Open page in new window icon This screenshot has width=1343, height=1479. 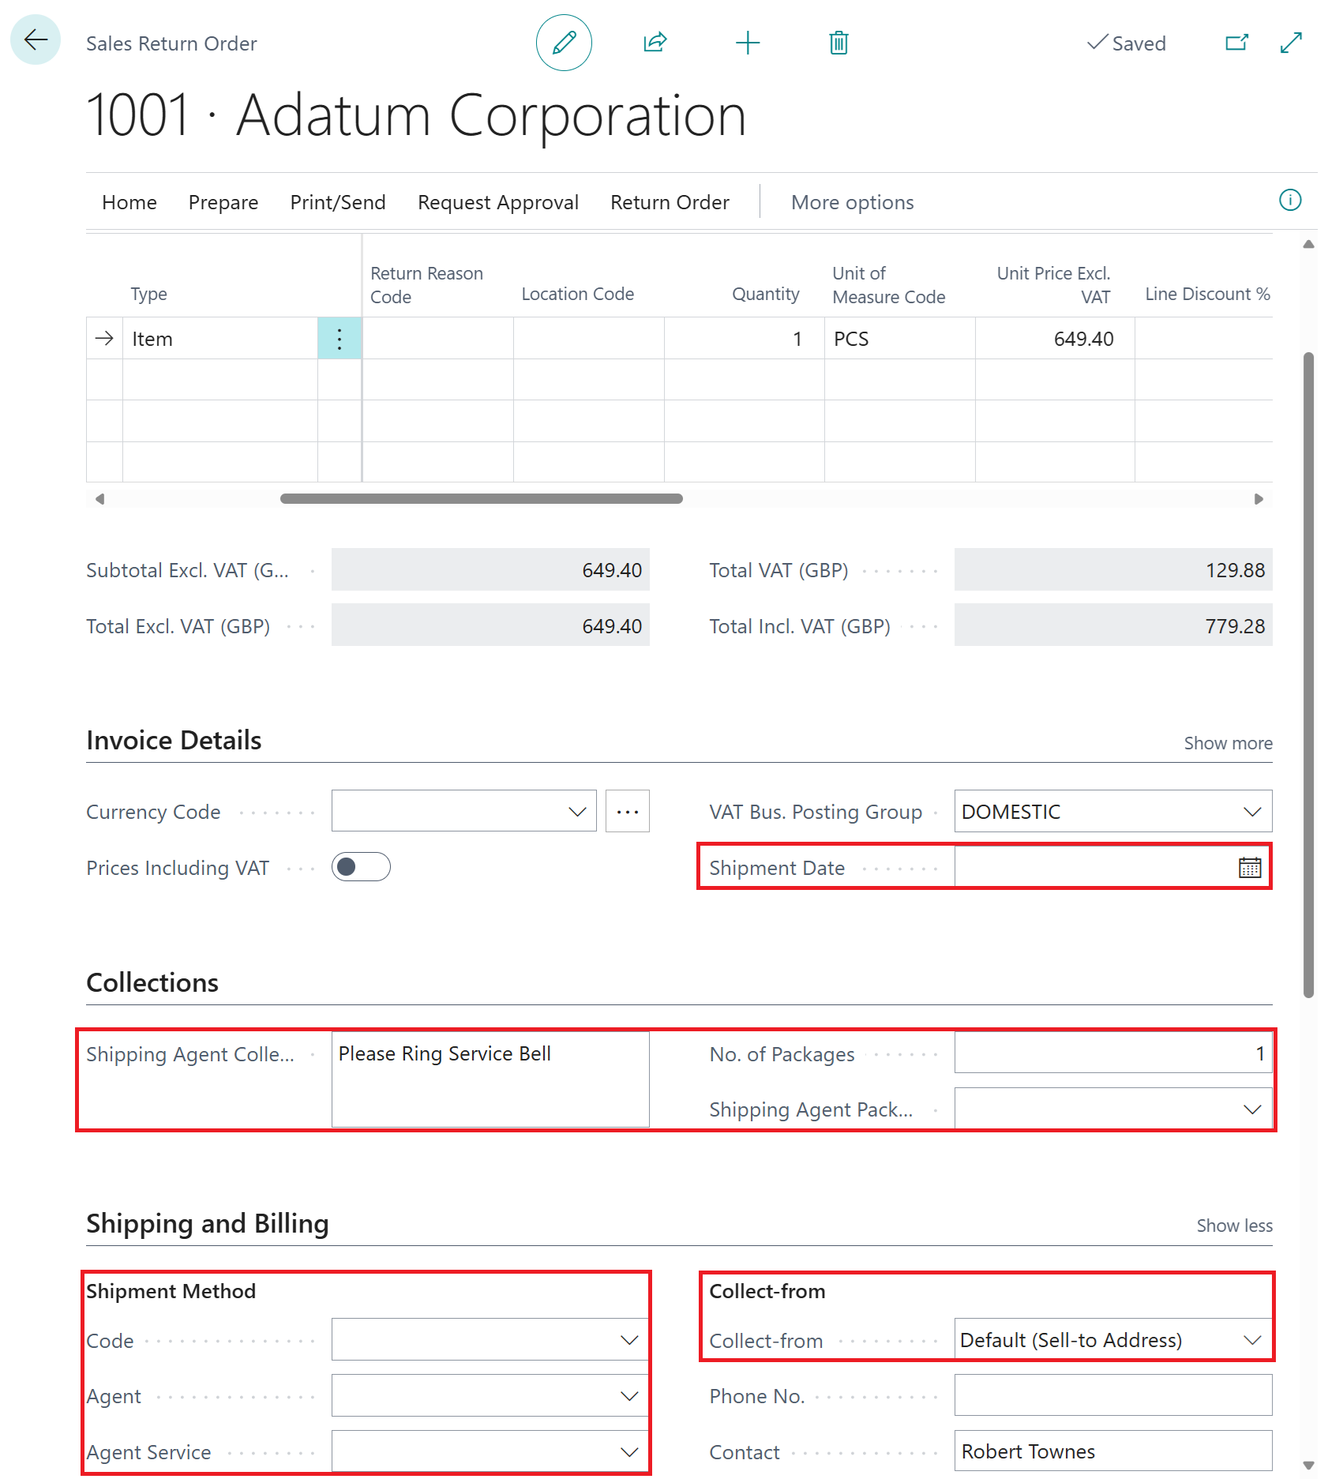pyautogui.click(x=1236, y=43)
